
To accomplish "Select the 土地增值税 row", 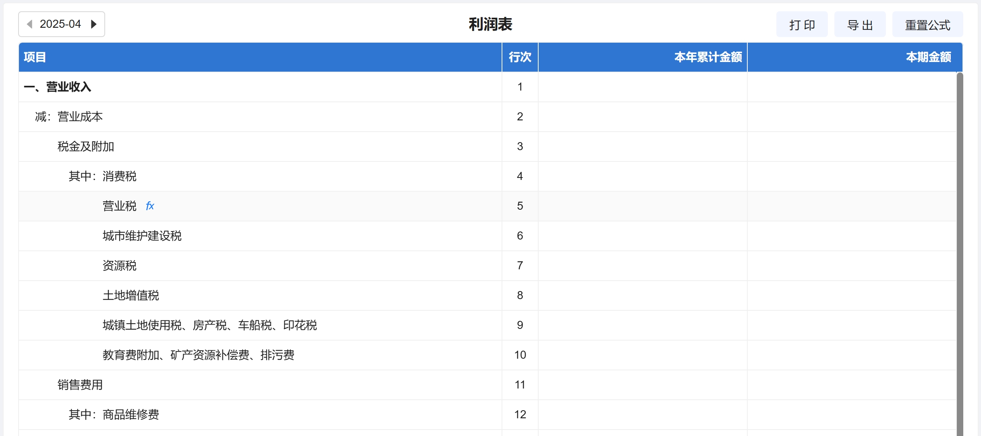I will pyautogui.click(x=131, y=295).
